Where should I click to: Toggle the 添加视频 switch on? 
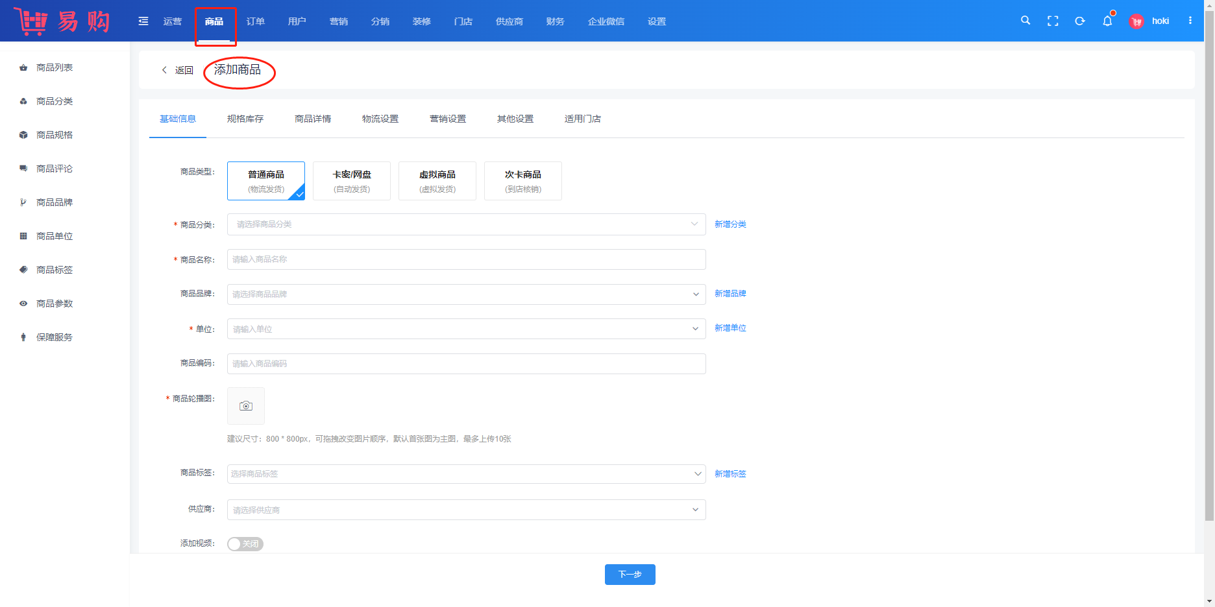[245, 544]
